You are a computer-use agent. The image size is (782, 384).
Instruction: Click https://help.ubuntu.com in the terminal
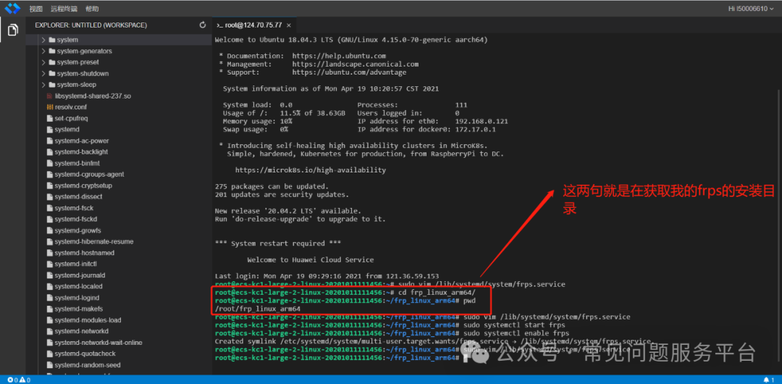click(x=339, y=56)
